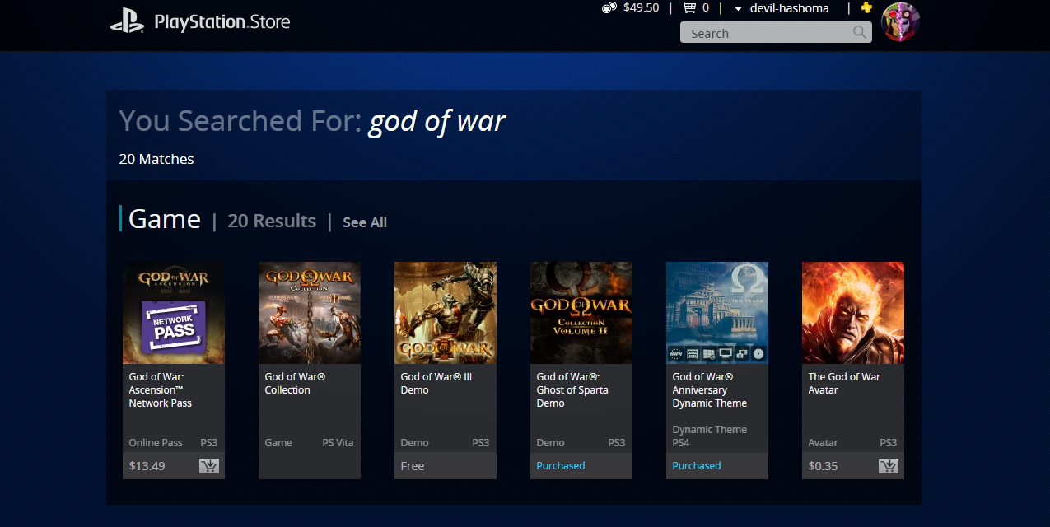Screen dimensions: 1050x527
Task: Open the PlayStation Store logo home link
Action: tap(200, 21)
